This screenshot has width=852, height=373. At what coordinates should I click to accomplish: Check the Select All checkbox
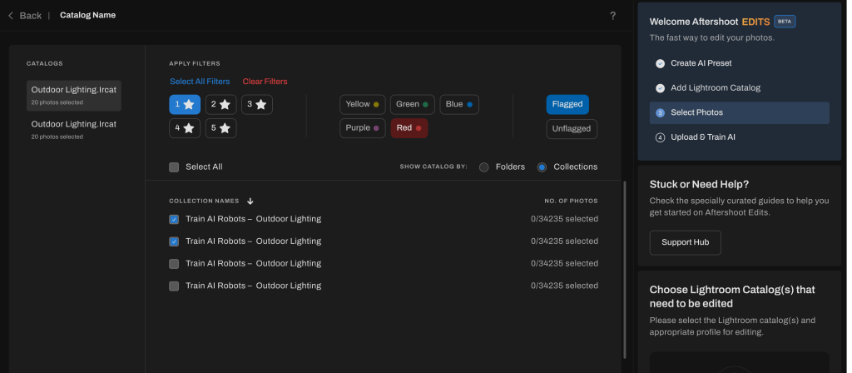(x=174, y=167)
